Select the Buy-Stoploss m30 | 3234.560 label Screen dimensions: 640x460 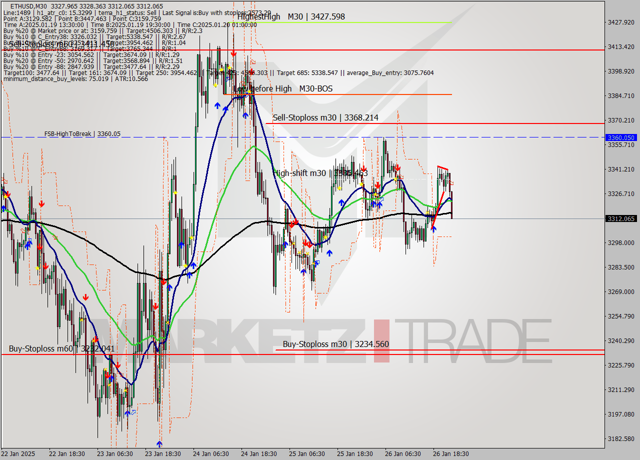click(x=335, y=344)
